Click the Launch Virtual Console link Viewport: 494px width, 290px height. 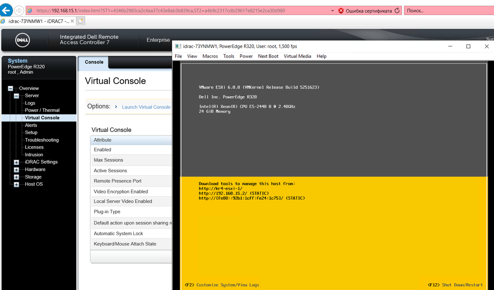[146, 107]
